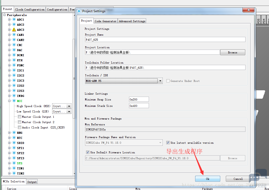The height and width of the screenshot is (190, 269).
Task: Switch to Clock Configuration tab
Action: (30, 9)
